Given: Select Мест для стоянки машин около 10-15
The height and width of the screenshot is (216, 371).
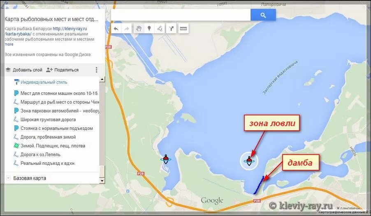Looking at the screenshot, I should (59, 93).
